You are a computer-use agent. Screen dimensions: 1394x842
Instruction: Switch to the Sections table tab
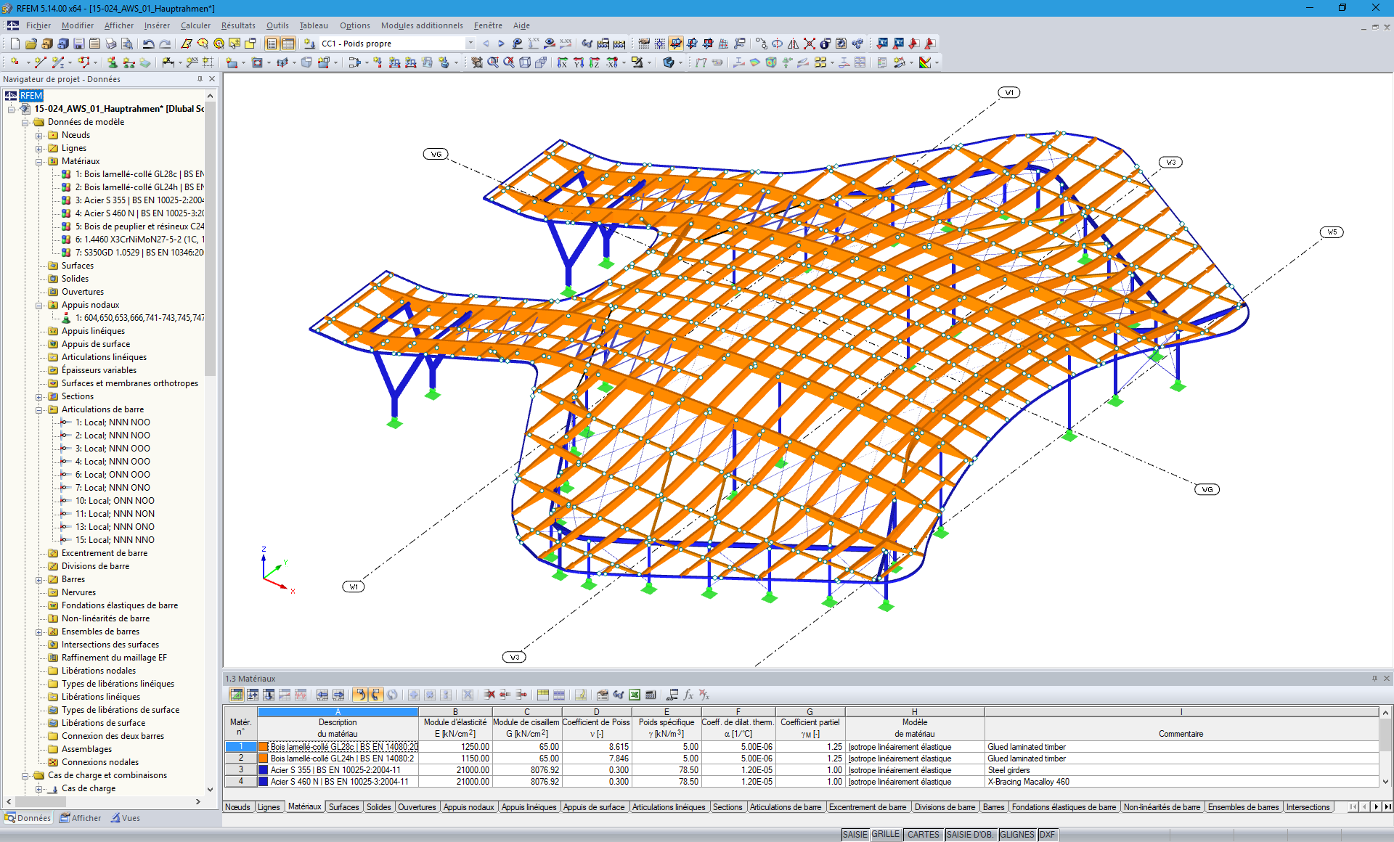coord(727,807)
